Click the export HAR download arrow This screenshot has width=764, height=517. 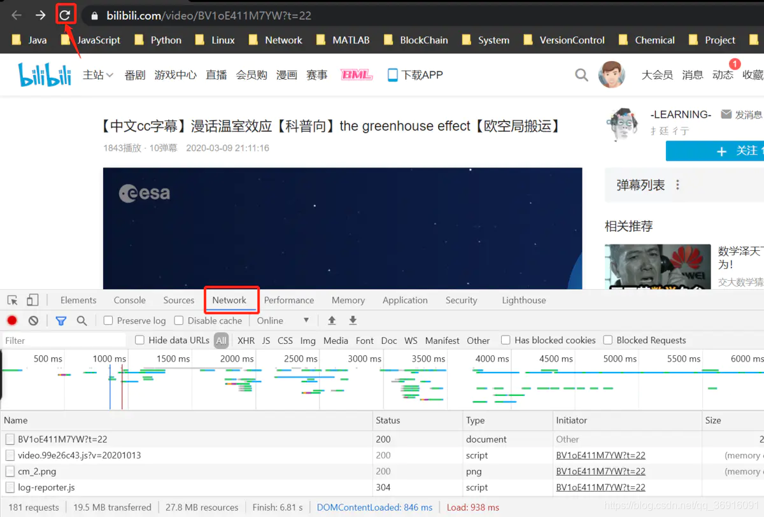click(x=353, y=320)
